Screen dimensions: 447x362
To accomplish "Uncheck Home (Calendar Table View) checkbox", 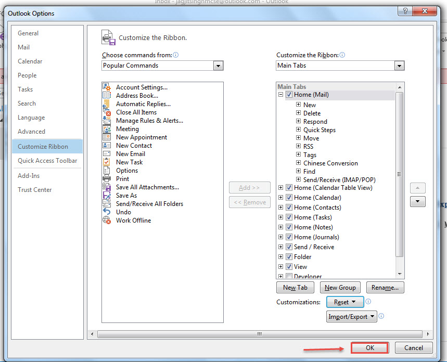I will pos(289,188).
